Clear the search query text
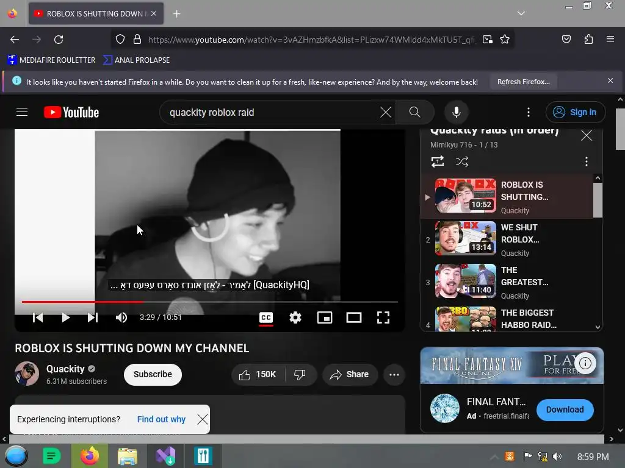The width and height of the screenshot is (625, 468). [386, 112]
